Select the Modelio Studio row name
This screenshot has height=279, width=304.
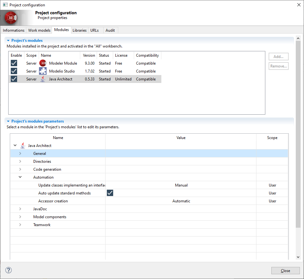pyautogui.click(x=62, y=71)
